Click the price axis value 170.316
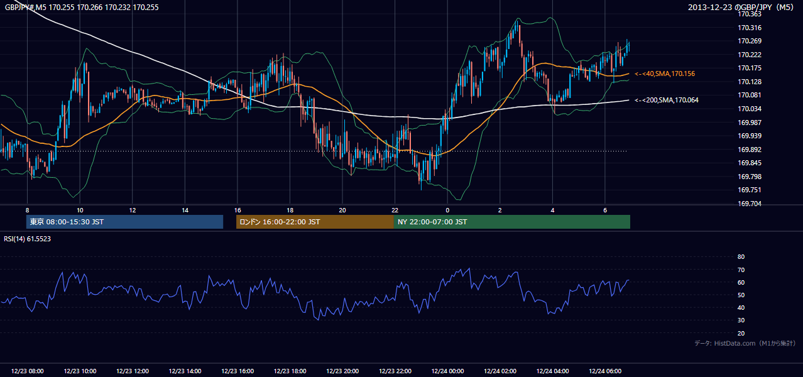 749,28
